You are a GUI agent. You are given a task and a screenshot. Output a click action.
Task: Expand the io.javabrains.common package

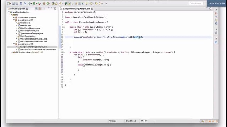(14, 17)
